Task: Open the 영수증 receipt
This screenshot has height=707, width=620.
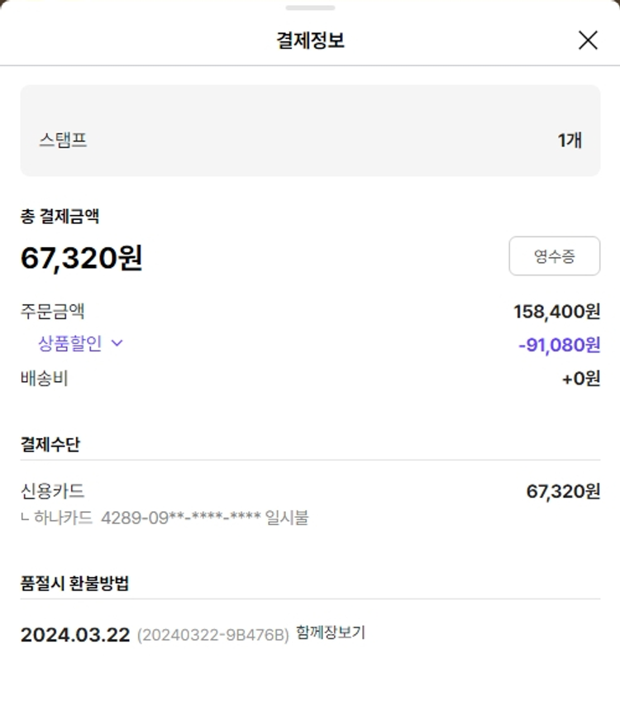Action: pos(554,256)
